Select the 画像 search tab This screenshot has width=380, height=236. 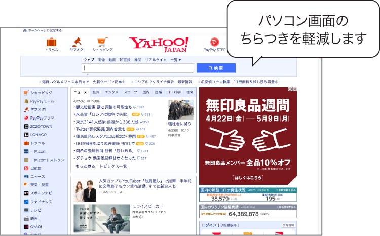click(101, 60)
